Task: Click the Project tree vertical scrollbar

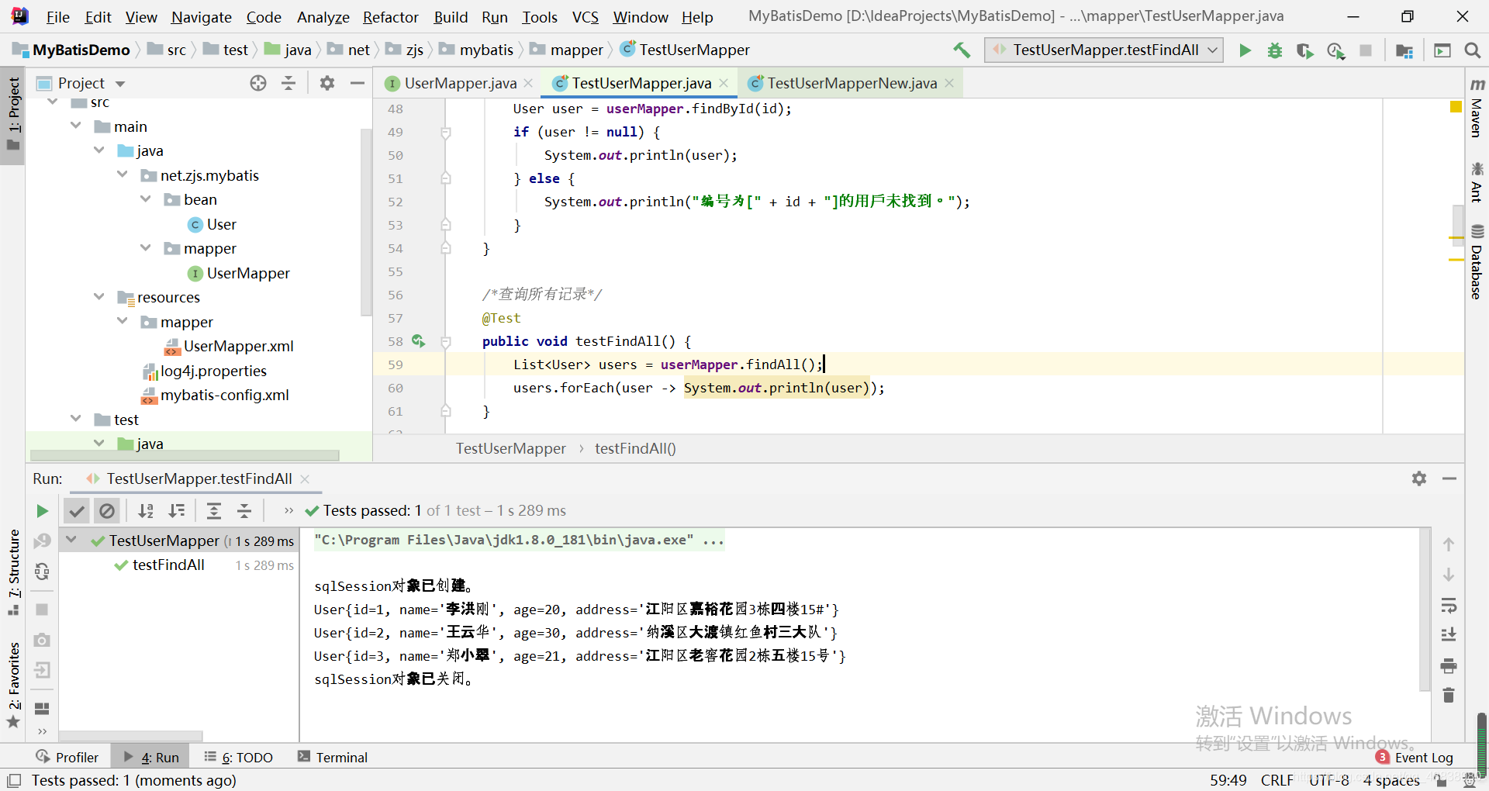Action: [x=366, y=222]
